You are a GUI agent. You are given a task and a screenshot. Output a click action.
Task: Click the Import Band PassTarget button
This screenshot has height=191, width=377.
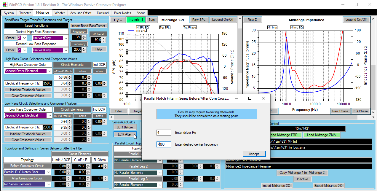pos(88,26)
